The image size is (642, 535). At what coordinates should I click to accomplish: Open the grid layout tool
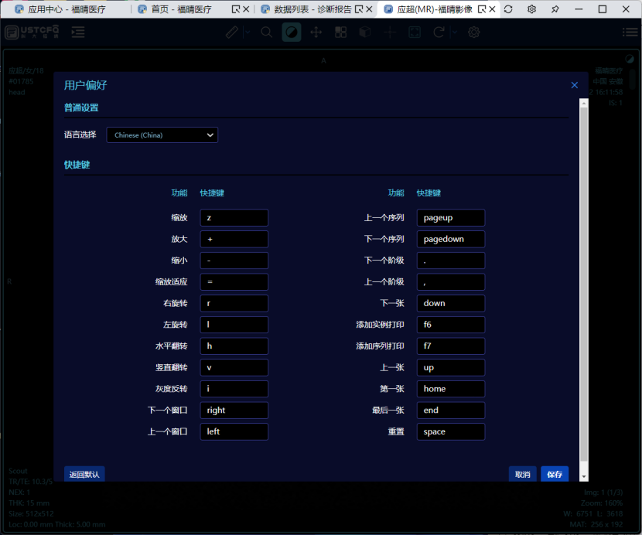[x=340, y=32]
